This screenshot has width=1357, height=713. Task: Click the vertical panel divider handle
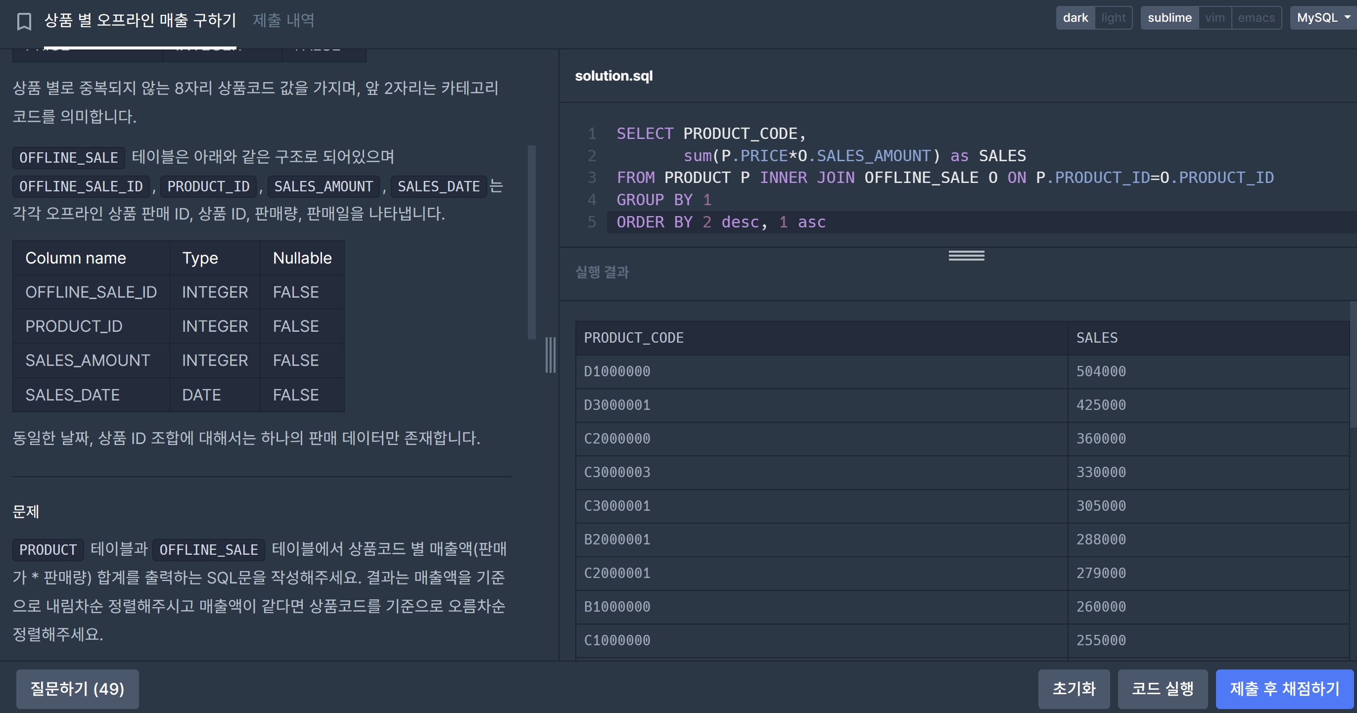pos(551,355)
